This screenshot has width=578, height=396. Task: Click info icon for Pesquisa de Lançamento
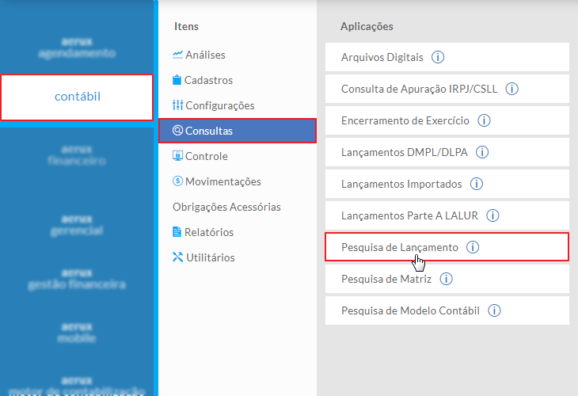point(473,247)
